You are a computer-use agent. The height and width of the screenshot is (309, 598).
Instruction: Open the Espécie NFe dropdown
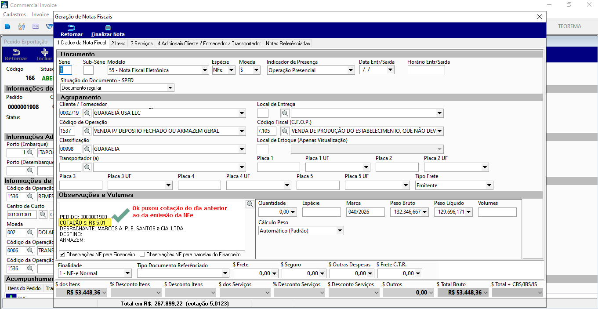(x=232, y=70)
